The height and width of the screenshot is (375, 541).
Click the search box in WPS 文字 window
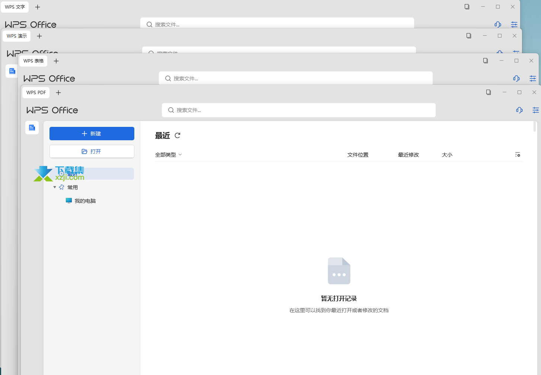click(x=277, y=23)
